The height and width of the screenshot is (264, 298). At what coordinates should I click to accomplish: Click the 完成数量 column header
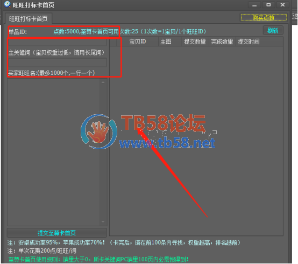pos(222,41)
